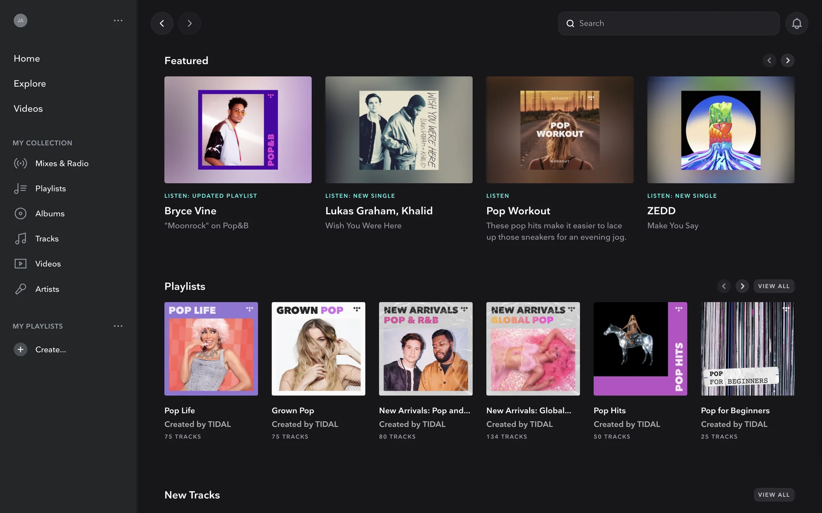This screenshot has width=822, height=513.
Task: Open Artists in My Collection
Action: [47, 289]
